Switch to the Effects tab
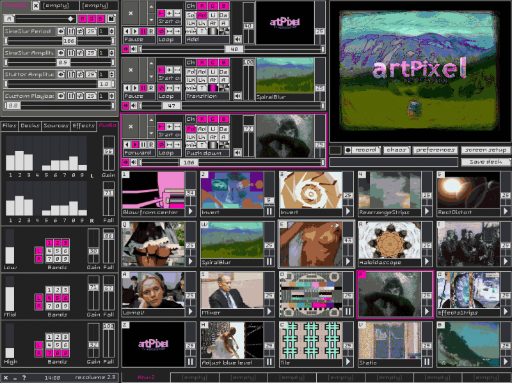Image resolution: width=512 pixels, height=383 pixels. (84, 125)
